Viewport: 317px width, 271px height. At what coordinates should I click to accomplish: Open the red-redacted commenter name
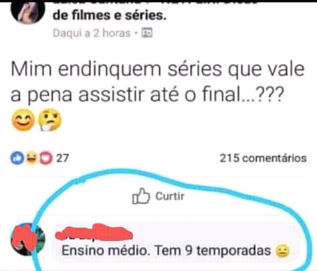[x=94, y=233]
